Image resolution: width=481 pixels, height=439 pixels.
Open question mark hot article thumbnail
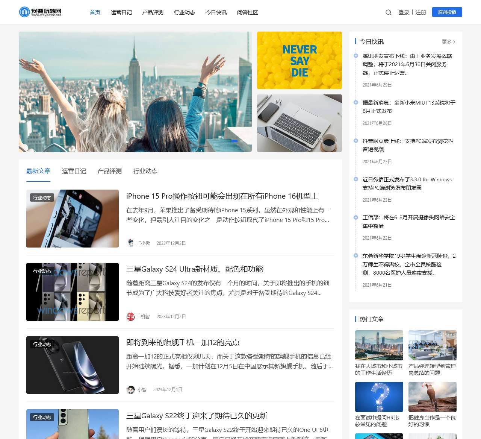coord(379,397)
